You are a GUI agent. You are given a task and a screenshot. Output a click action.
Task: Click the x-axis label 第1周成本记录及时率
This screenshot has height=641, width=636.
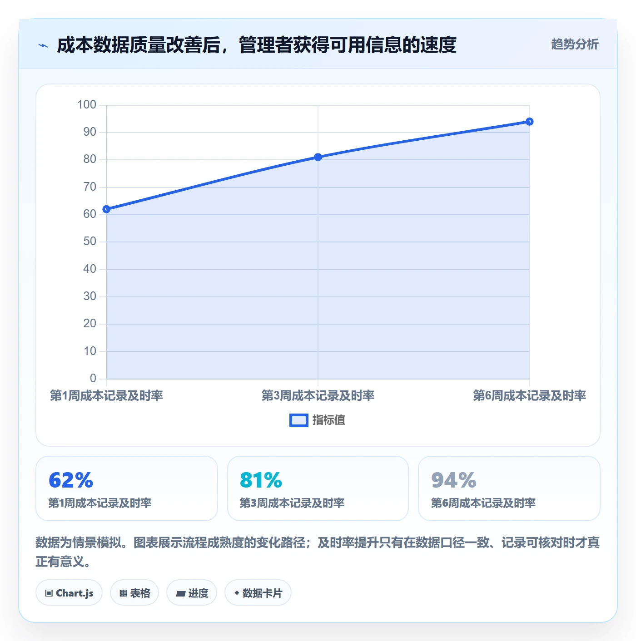106,396
